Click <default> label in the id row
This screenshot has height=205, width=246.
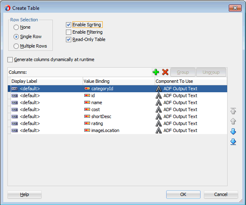[30, 96]
